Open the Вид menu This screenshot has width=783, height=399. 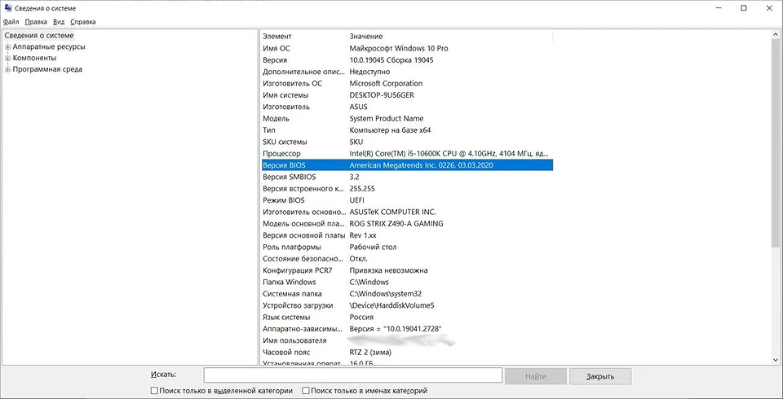(59, 22)
